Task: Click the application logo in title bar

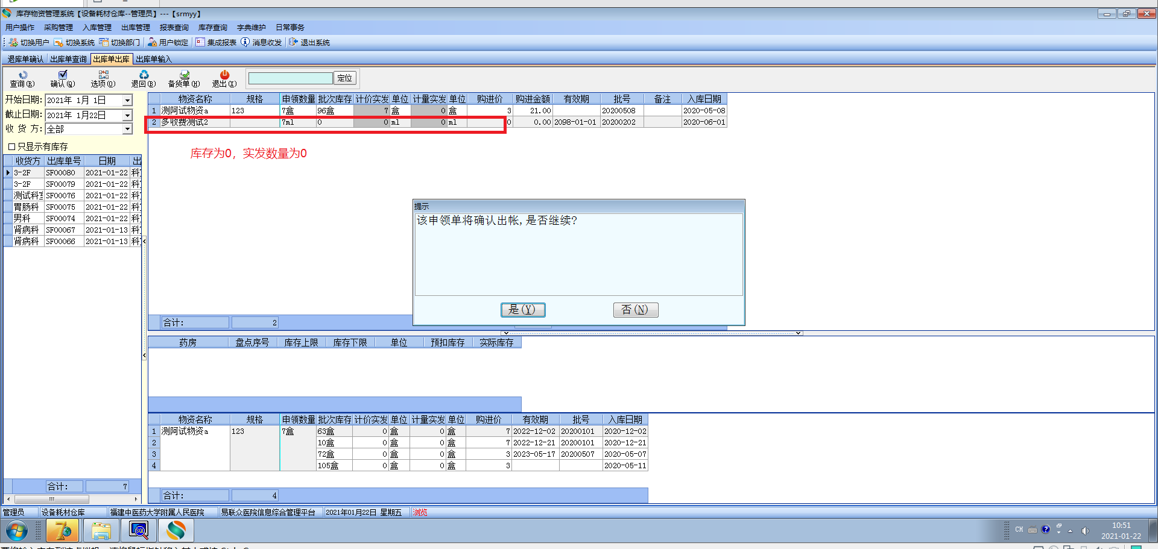Action: click(x=7, y=13)
